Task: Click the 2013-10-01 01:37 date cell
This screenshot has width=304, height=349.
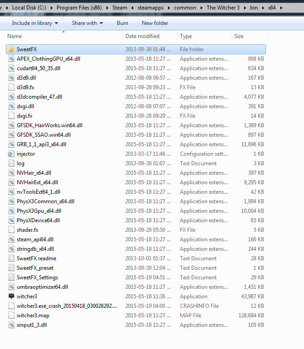Action: [148, 258]
